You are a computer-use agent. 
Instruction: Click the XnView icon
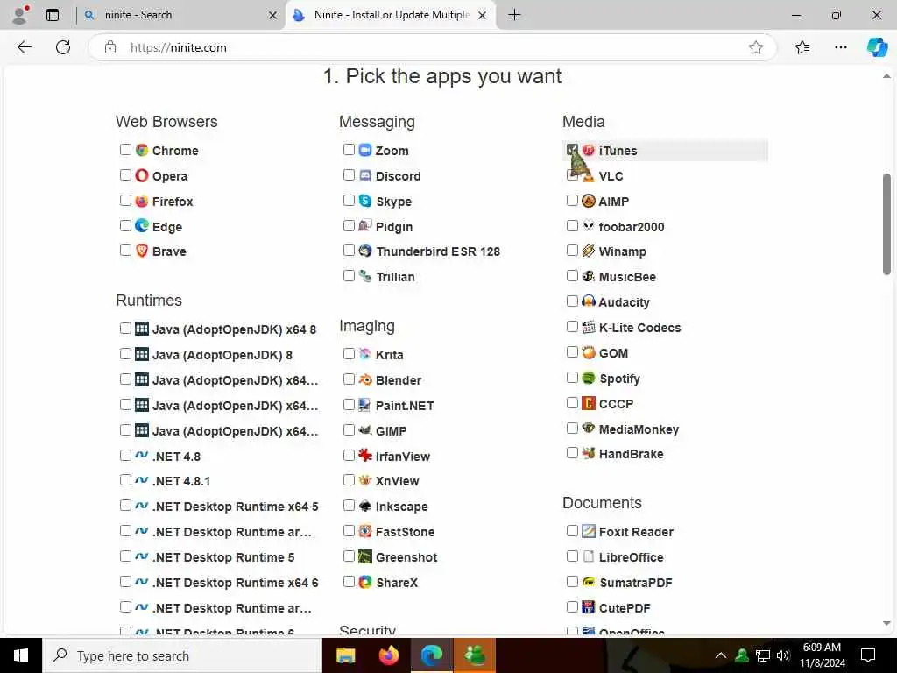(365, 480)
